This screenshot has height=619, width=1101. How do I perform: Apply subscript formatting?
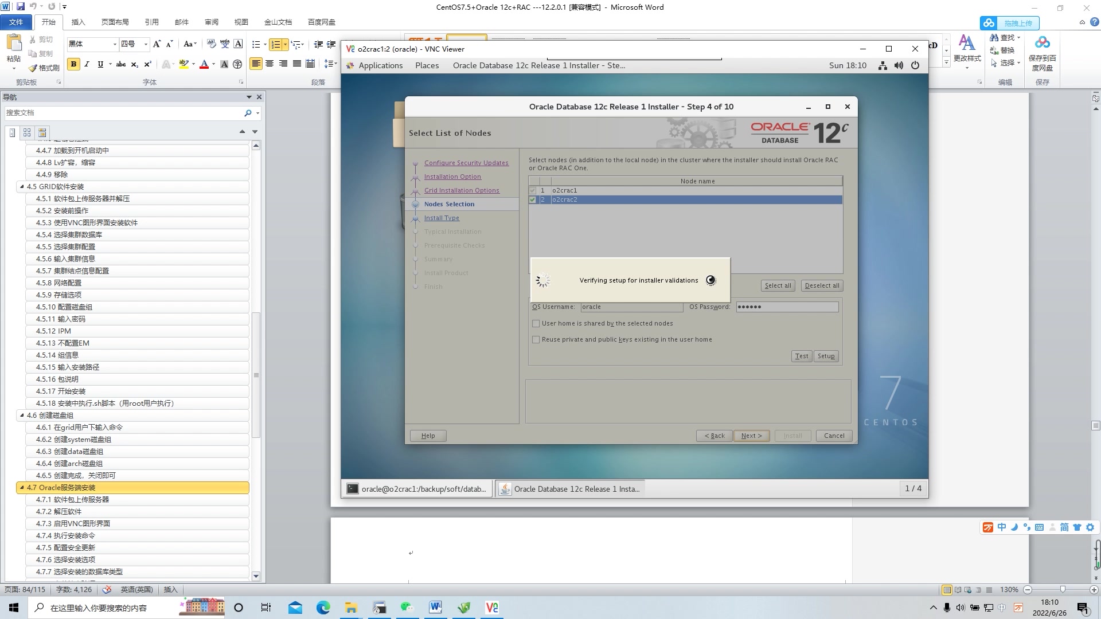[134, 64]
